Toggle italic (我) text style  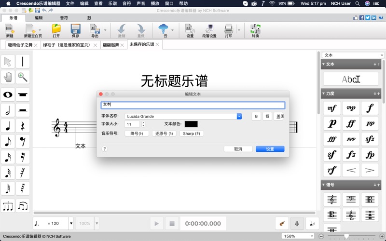tap(267, 116)
